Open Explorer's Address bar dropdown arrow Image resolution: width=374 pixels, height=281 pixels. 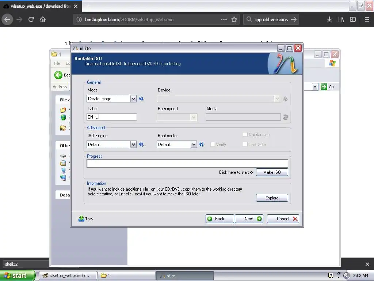point(315,86)
